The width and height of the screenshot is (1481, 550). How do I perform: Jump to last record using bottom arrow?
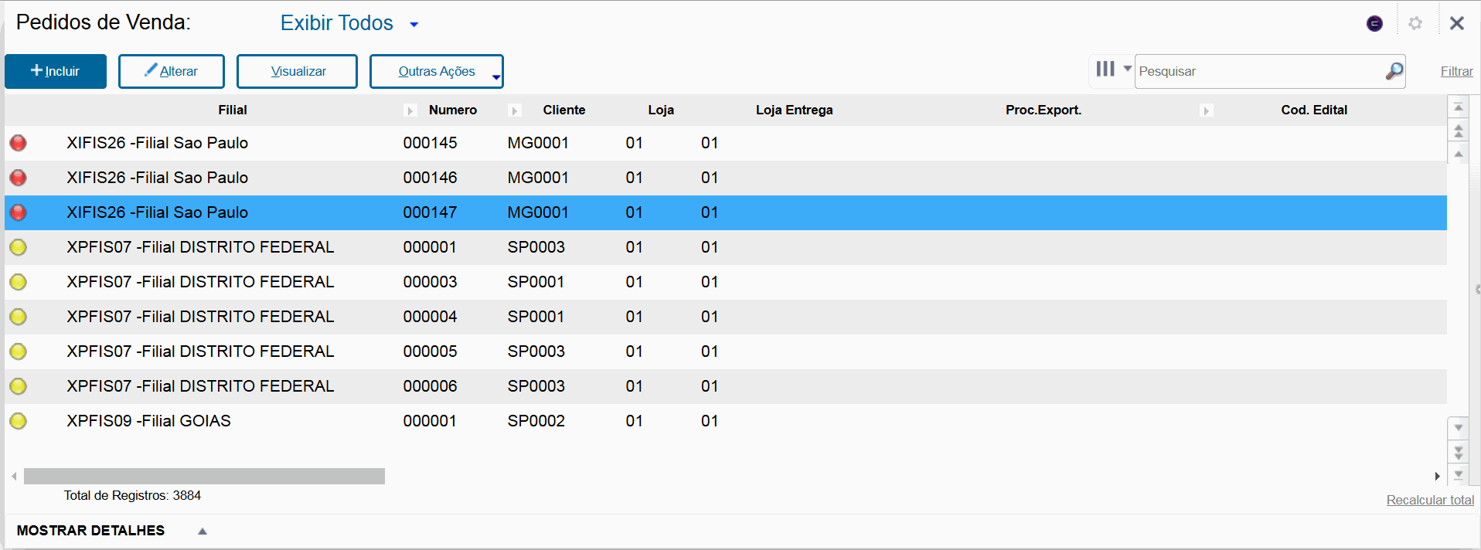click(1458, 474)
